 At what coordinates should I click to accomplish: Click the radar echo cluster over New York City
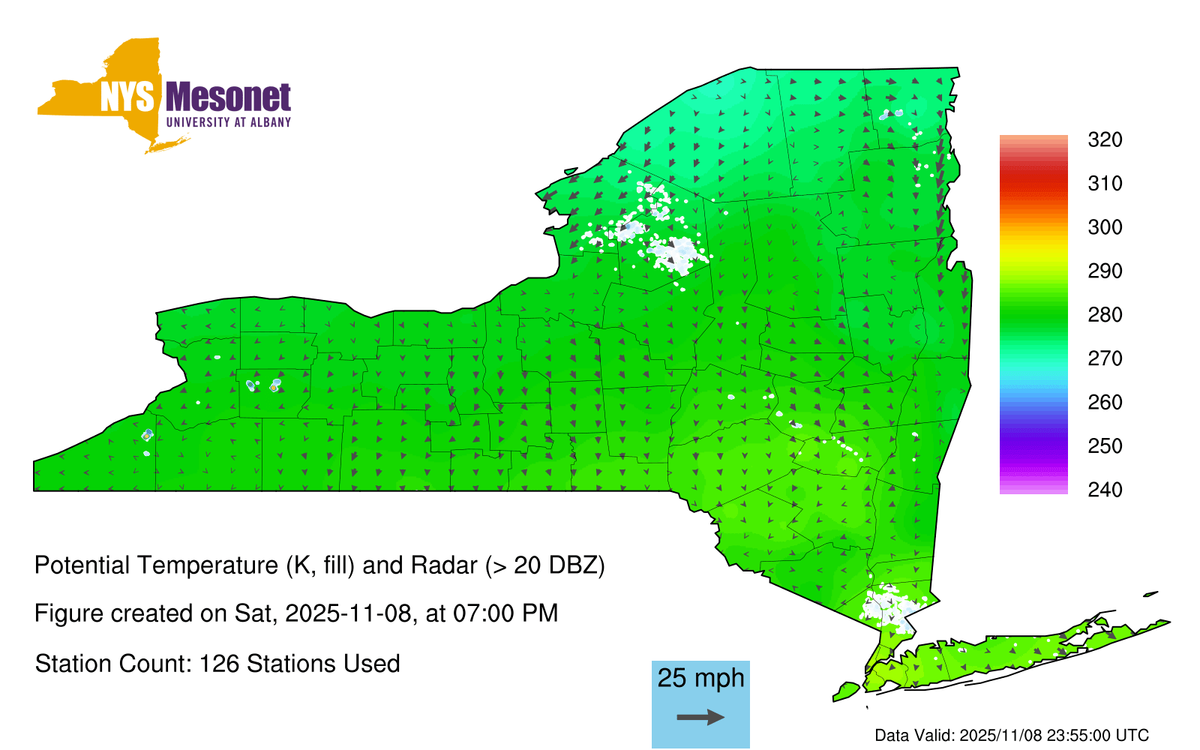point(887,606)
